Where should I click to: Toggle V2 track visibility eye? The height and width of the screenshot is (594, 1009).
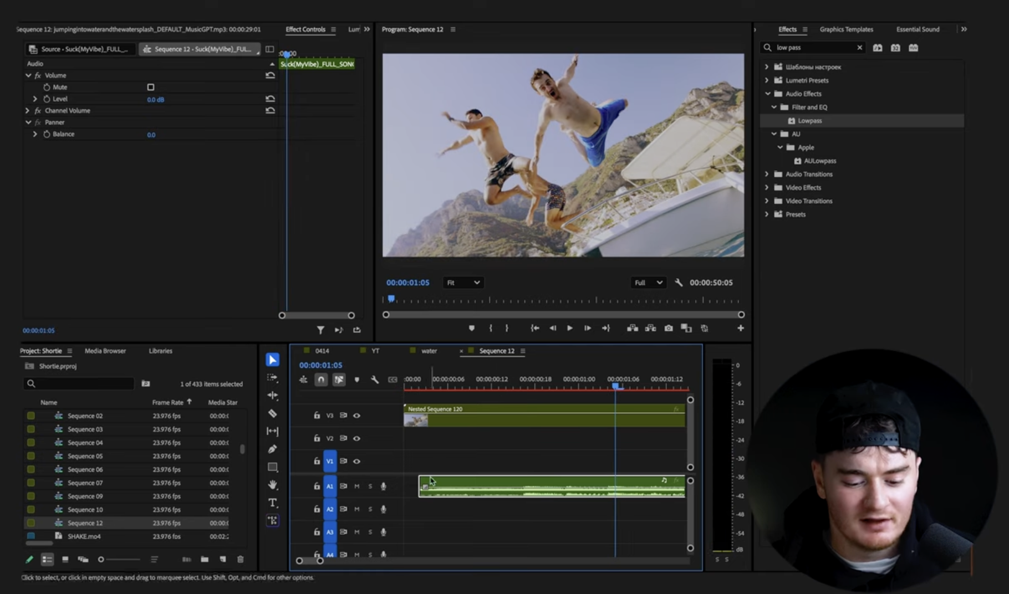(356, 438)
